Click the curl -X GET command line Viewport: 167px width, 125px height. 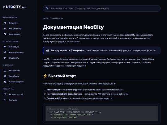[74, 112]
